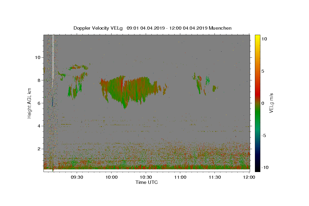Image resolution: width=309 pixels, height=206 pixels.
Task: Click the 'Time UTC' x-axis label
Action: (147, 182)
